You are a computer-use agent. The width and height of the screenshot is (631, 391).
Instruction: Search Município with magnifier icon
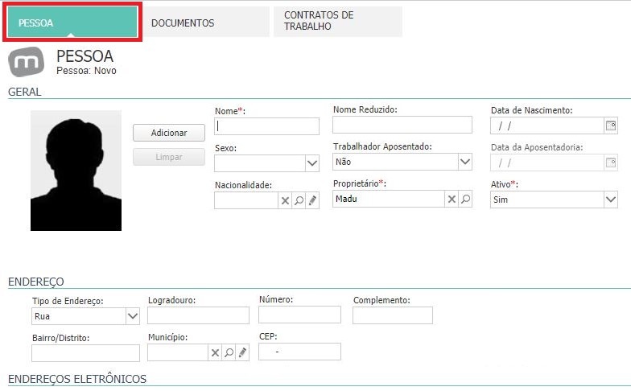(229, 352)
